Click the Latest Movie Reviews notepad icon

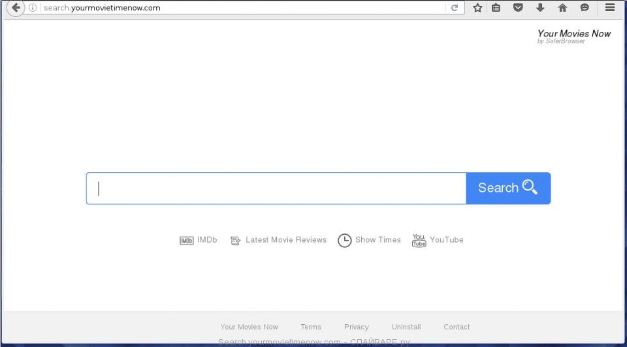(235, 241)
